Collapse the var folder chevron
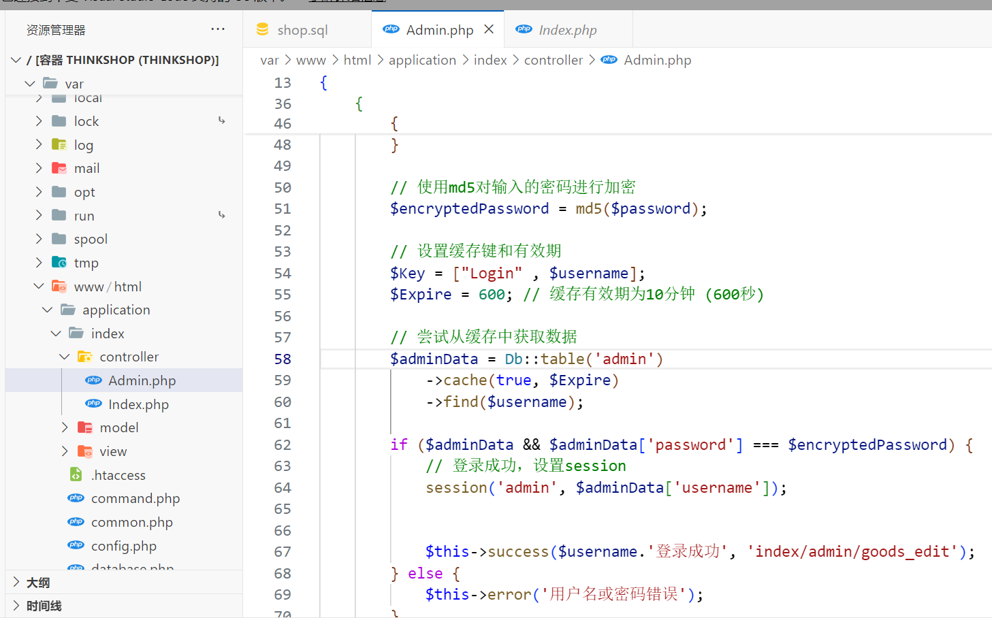 click(30, 84)
